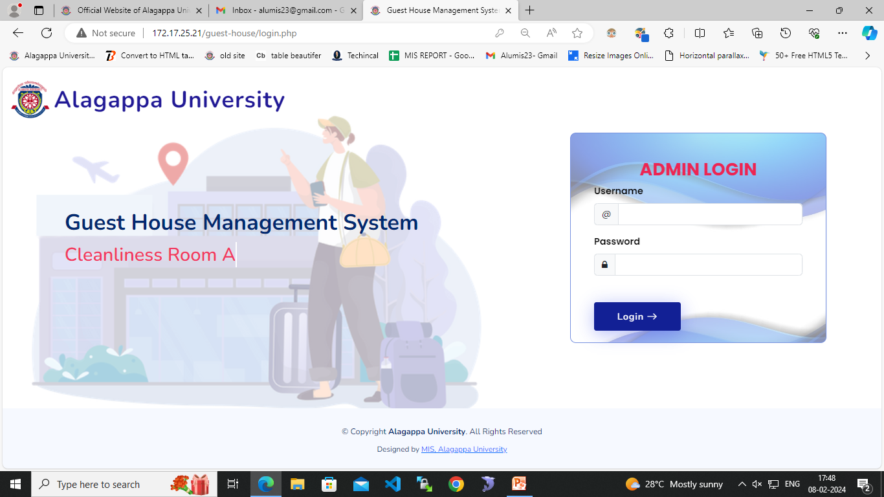This screenshot has width=884, height=497.
Task: Click the muted volume tray icon
Action: (757, 484)
